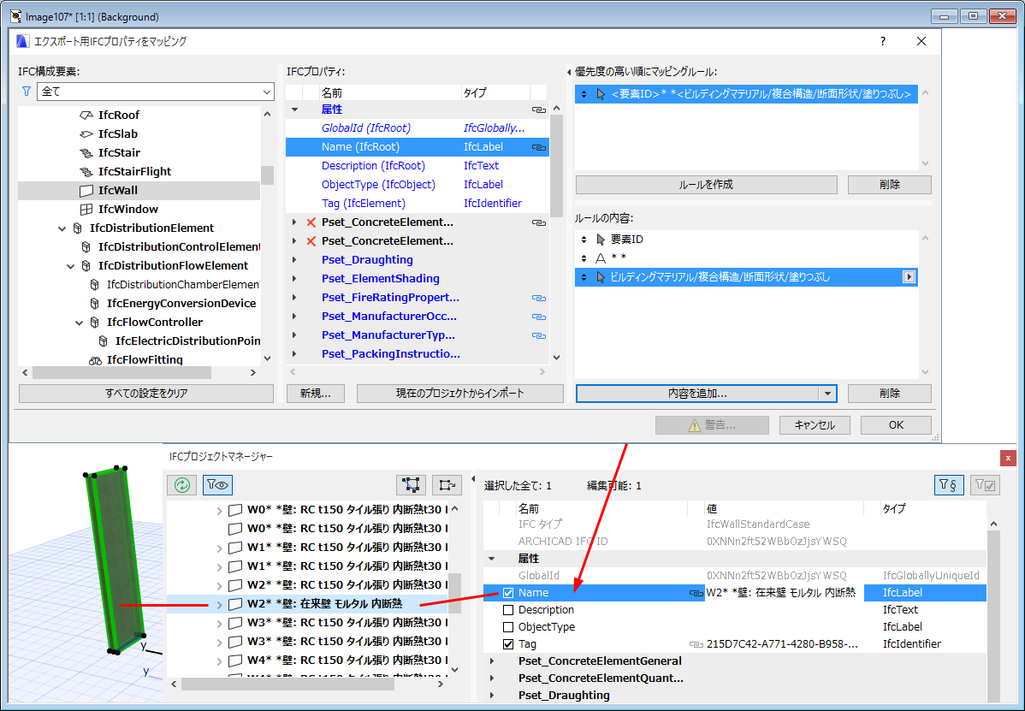
Task: Check the ObjectType property checkbox
Action: pos(508,627)
